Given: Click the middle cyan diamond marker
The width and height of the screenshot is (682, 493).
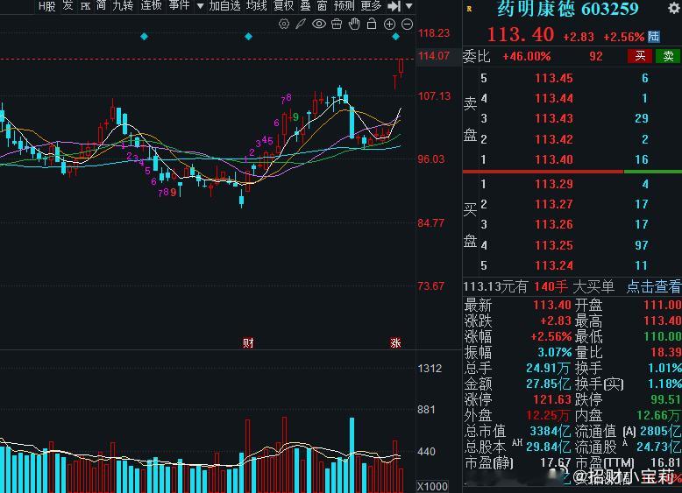Looking at the screenshot, I should pyautogui.click(x=248, y=37).
